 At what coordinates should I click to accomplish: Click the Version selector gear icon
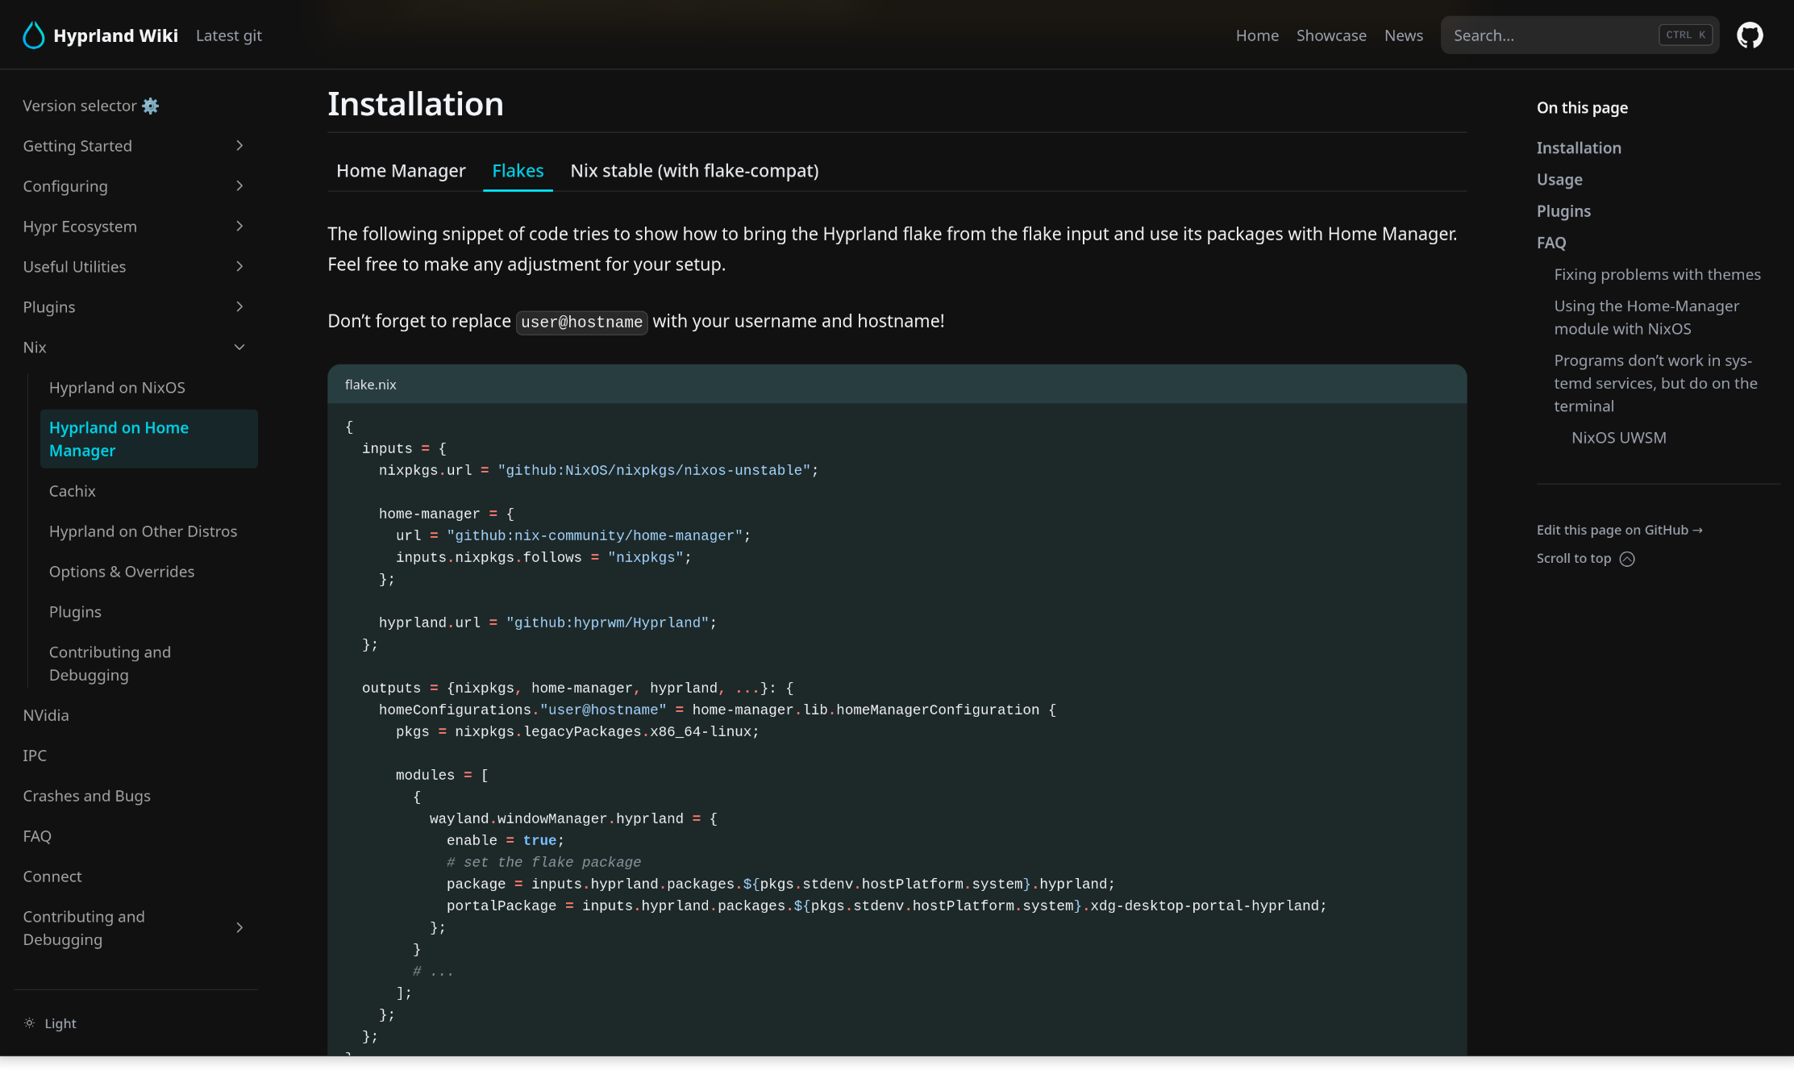coord(151,106)
